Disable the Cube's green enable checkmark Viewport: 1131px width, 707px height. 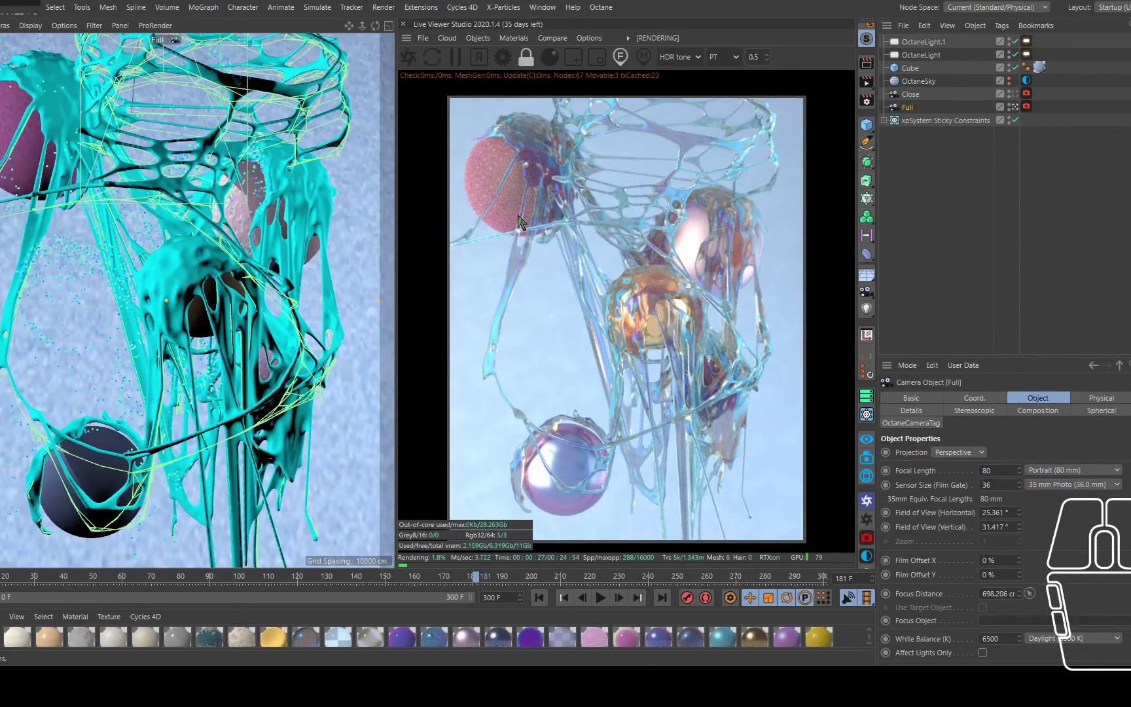[x=1016, y=67]
